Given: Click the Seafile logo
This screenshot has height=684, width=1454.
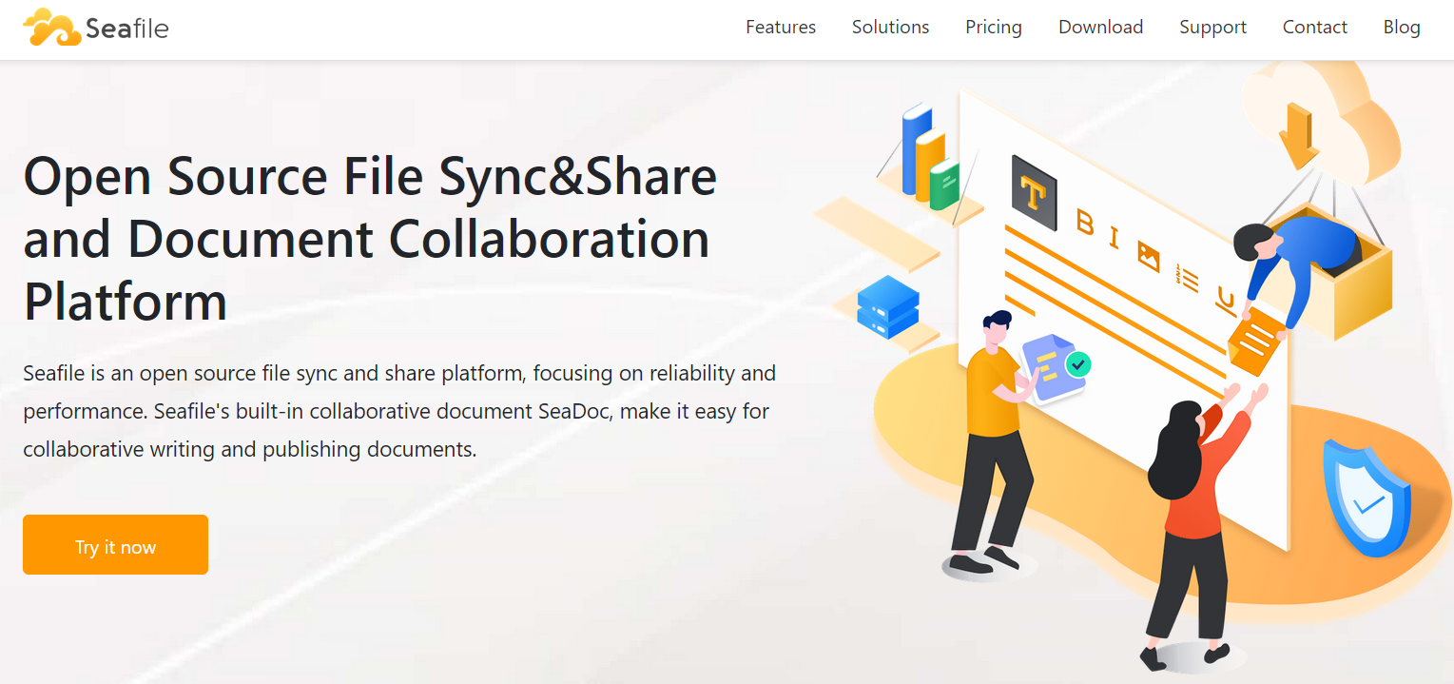Looking at the screenshot, I should coord(96,28).
